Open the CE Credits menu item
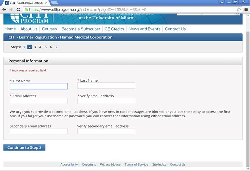The width and height of the screenshot is (250, 171). point(114,29)
